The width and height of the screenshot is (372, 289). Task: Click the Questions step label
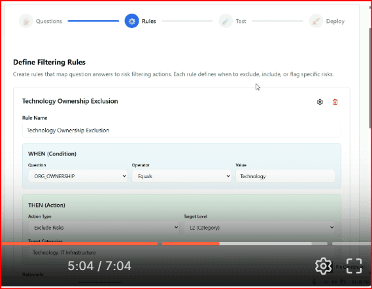click(49, 22)
